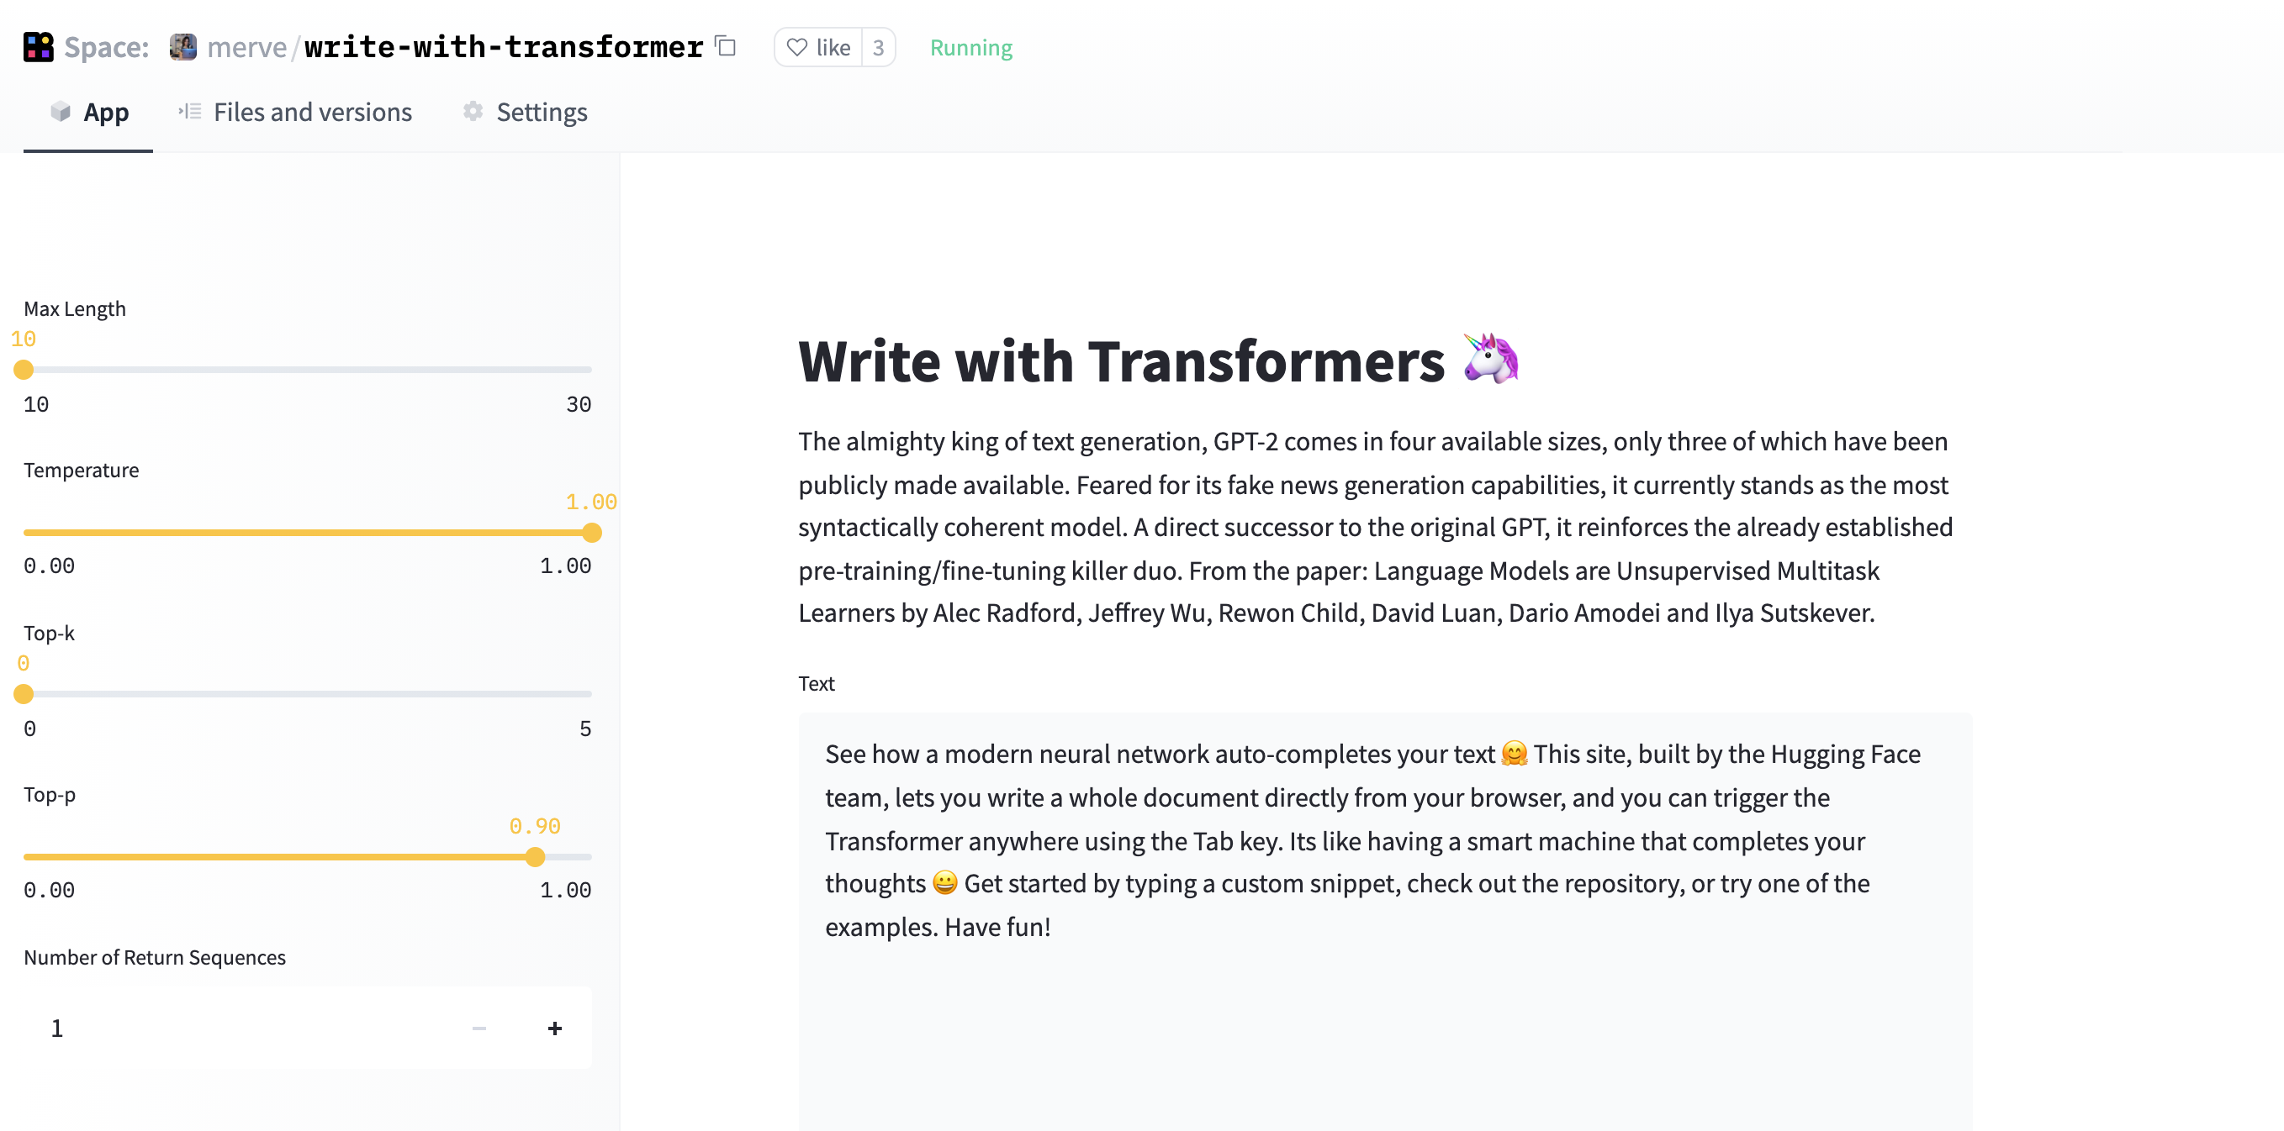Click the heart like icon
This screenshot has width=2284, height=1131.
click(796, 47)
